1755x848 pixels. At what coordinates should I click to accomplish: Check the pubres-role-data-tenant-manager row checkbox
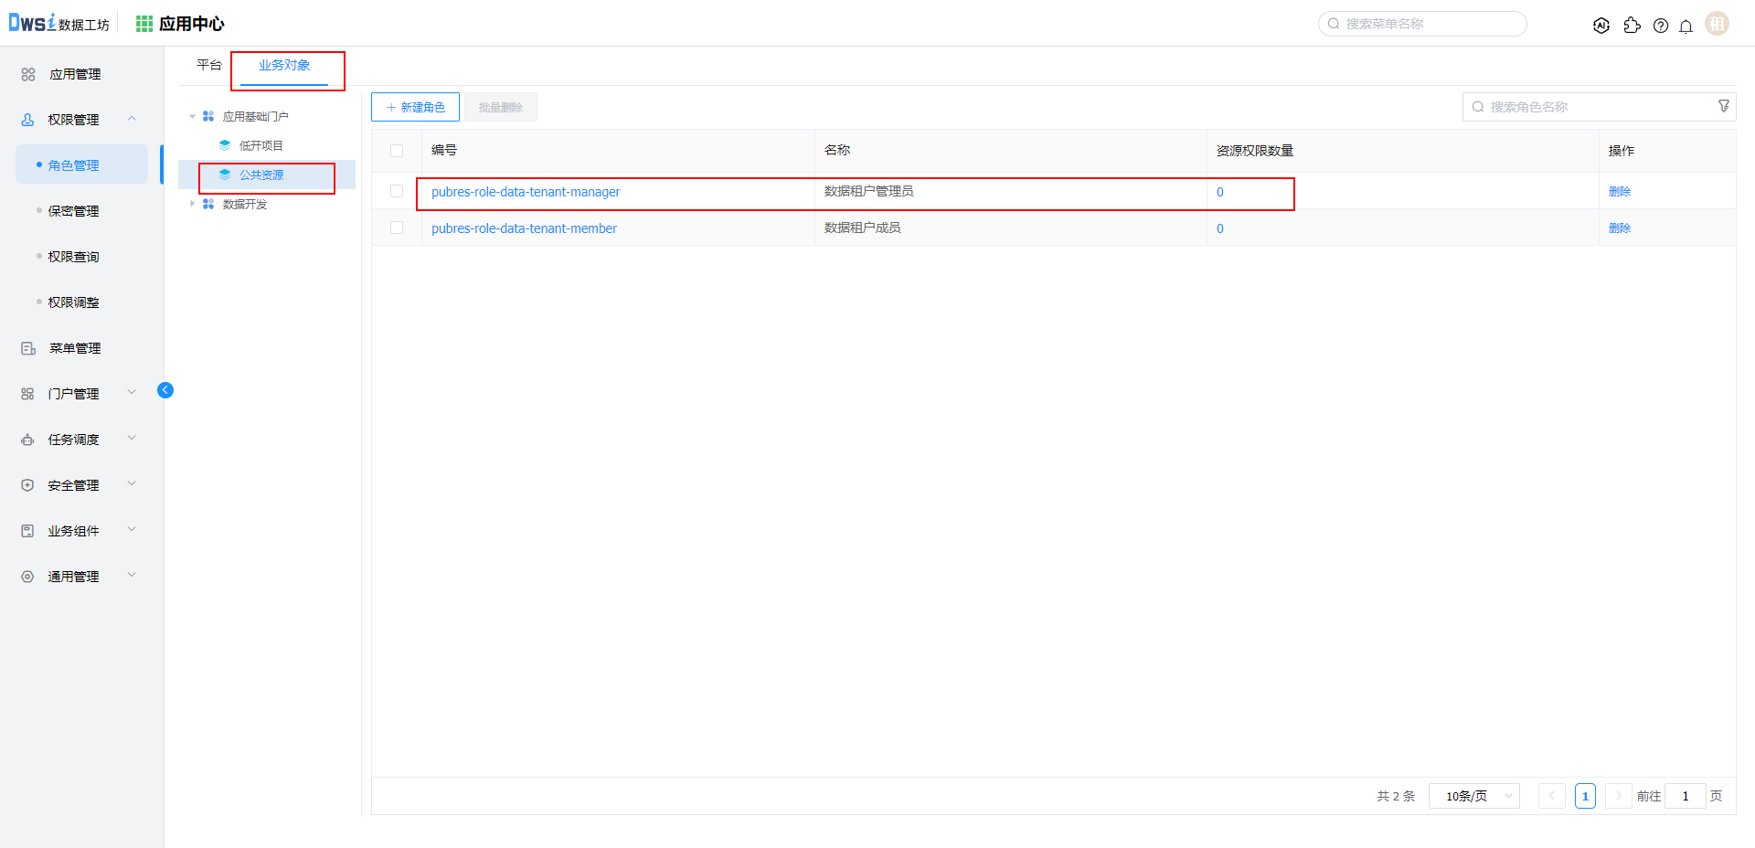tap(397, 191)
